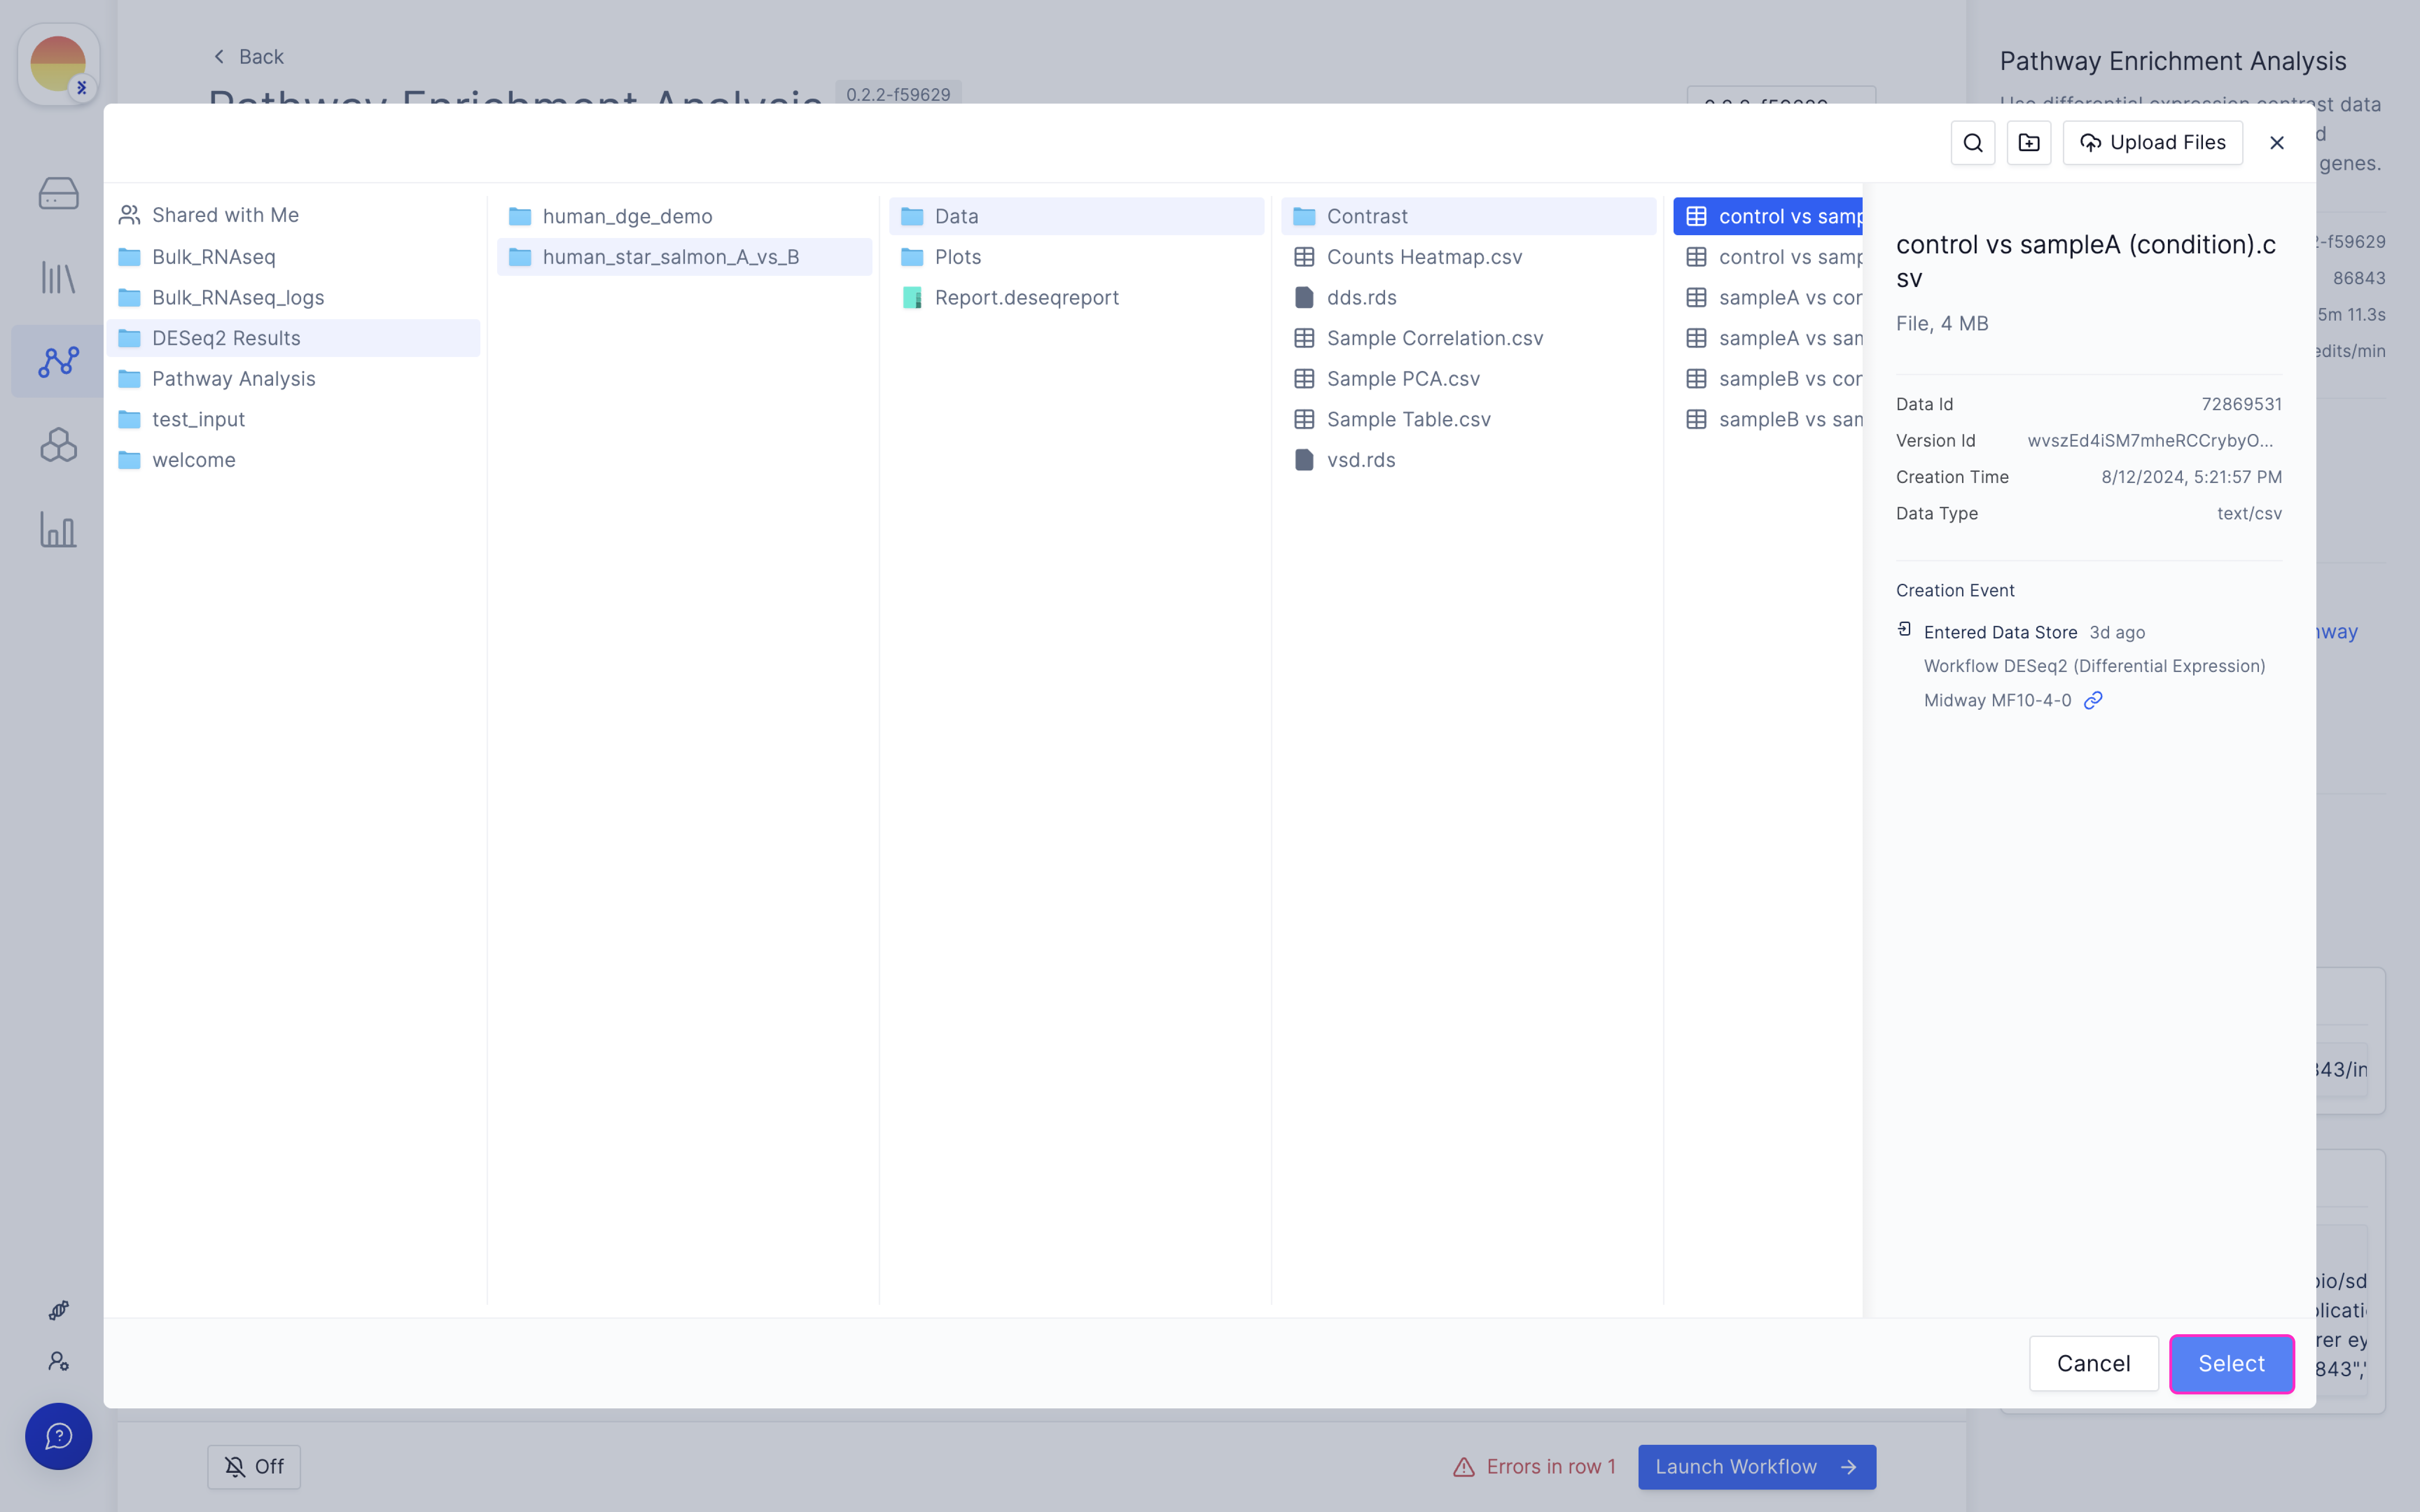Open the pods hexagons sidebar icon
The width and height of the screenshot is (2420, 1512).
pyautogui.click(x=58, y=445)
